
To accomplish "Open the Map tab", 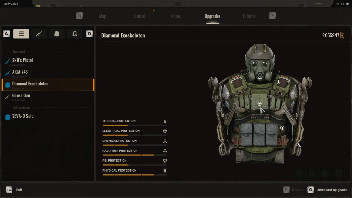I will click(x=102, y=16).
